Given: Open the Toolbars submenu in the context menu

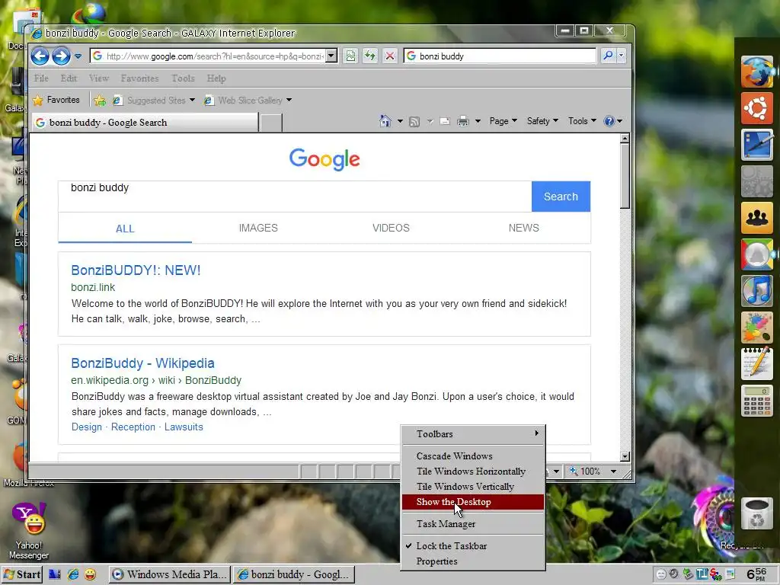Looking at the screenshot, I should coord(472,433).
